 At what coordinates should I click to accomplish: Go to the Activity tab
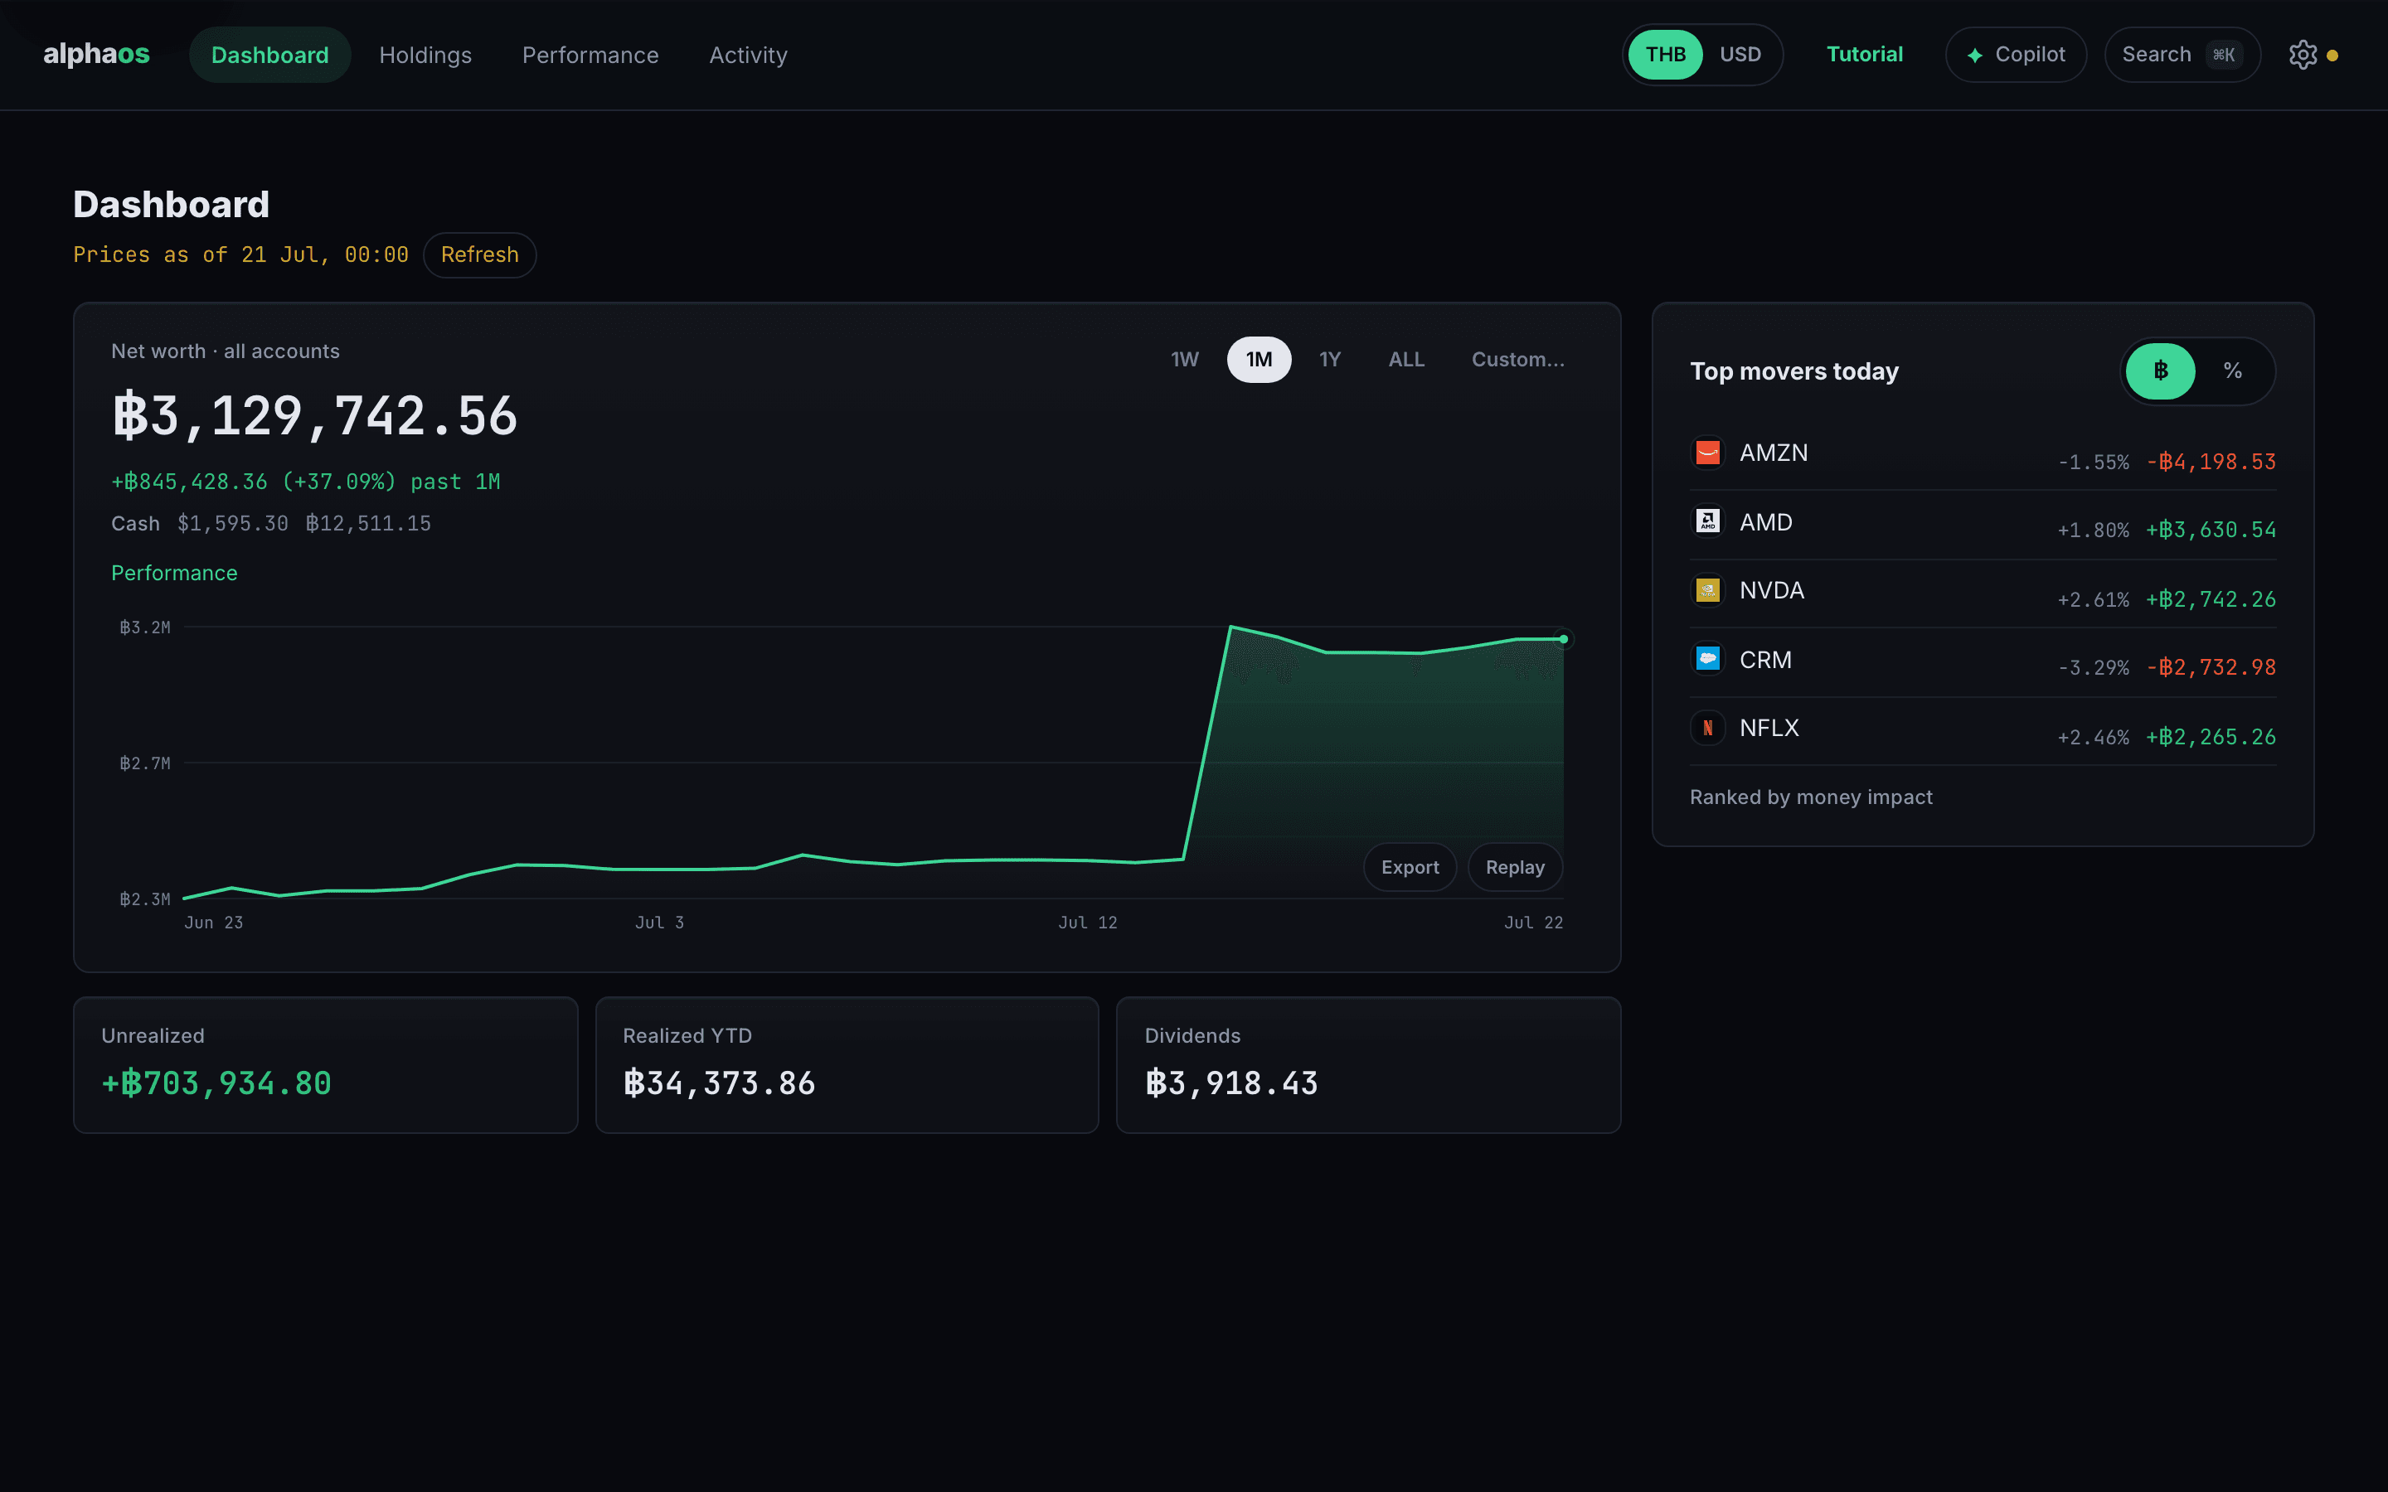coord(748,56)
